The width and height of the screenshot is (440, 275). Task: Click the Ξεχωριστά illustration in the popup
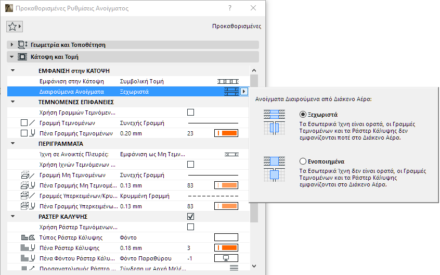click(274, 122)
